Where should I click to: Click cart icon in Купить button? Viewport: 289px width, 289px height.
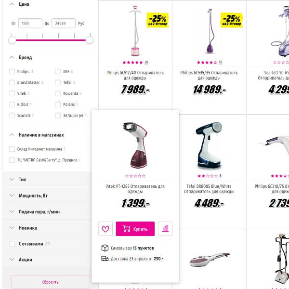(x=127, y=229)
